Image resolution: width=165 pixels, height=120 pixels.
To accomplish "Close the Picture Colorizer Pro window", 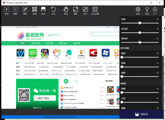I will 159,3.
